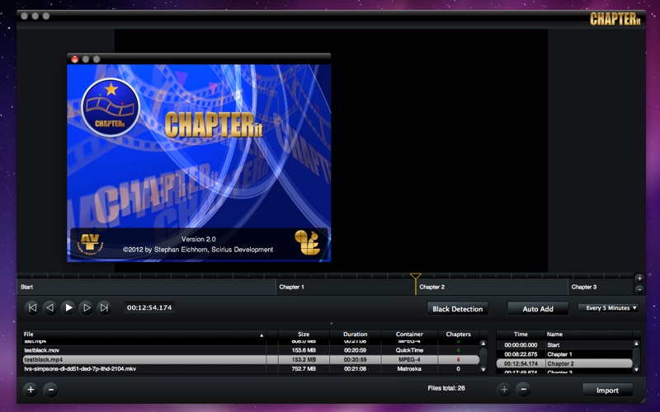Zoom out the timeline

(639, 289)
